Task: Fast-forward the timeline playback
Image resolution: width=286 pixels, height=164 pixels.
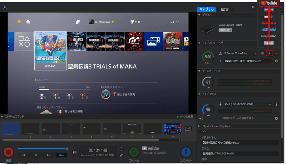Action: coord(49,155)
